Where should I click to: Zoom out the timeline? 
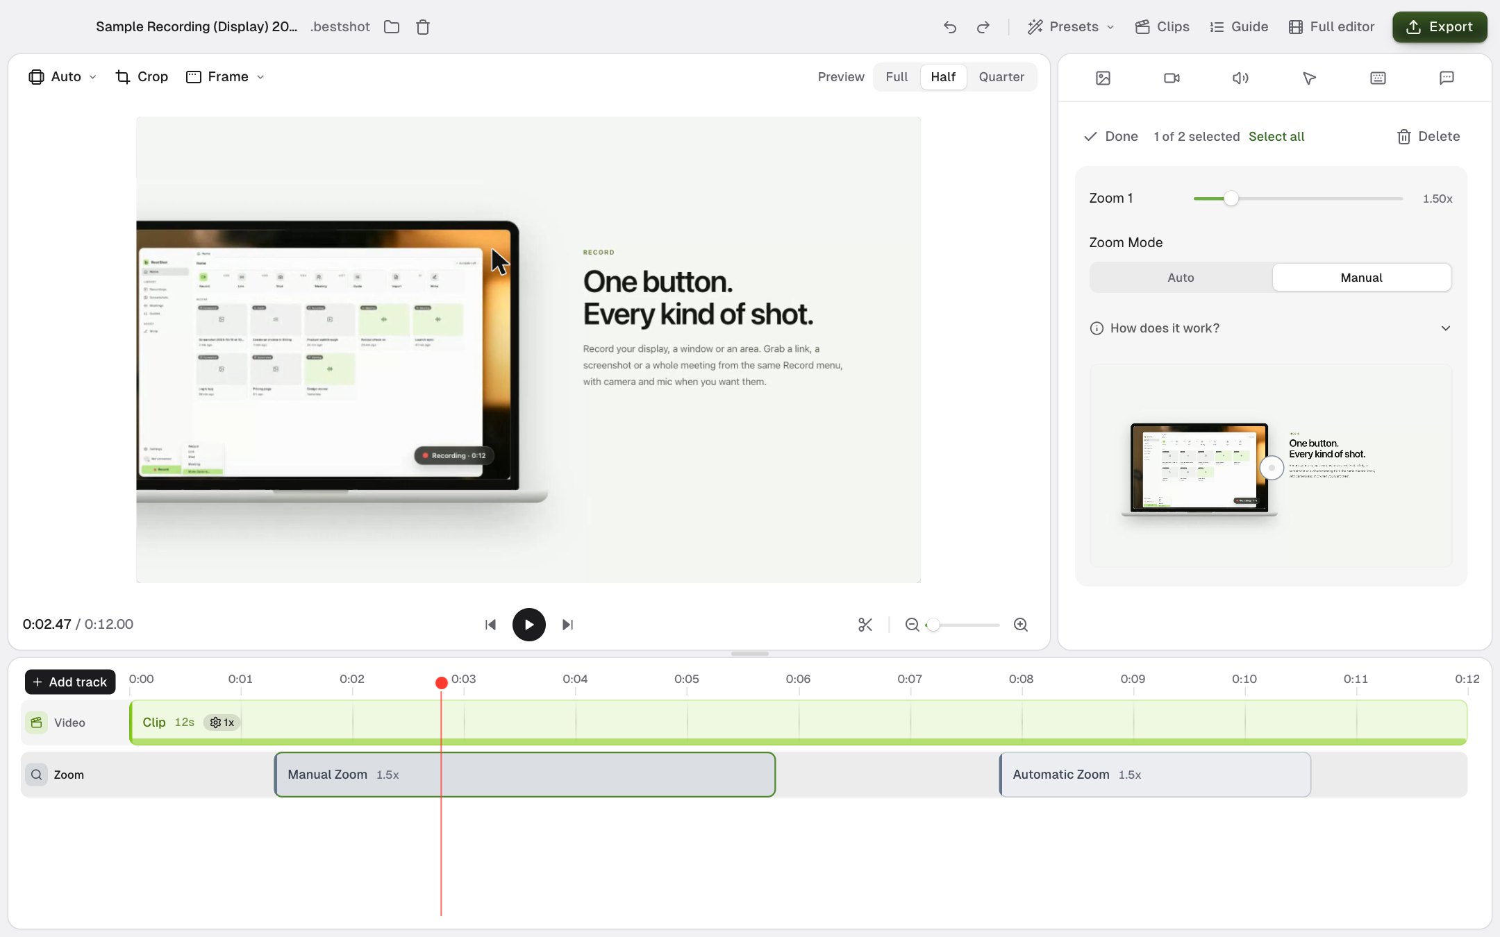[912, 625]
